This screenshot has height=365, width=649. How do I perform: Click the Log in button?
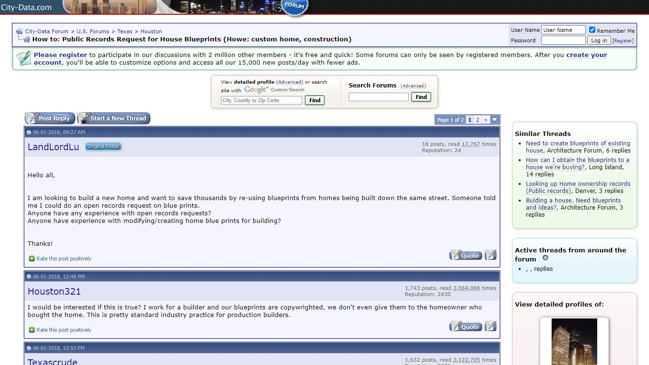599,40
